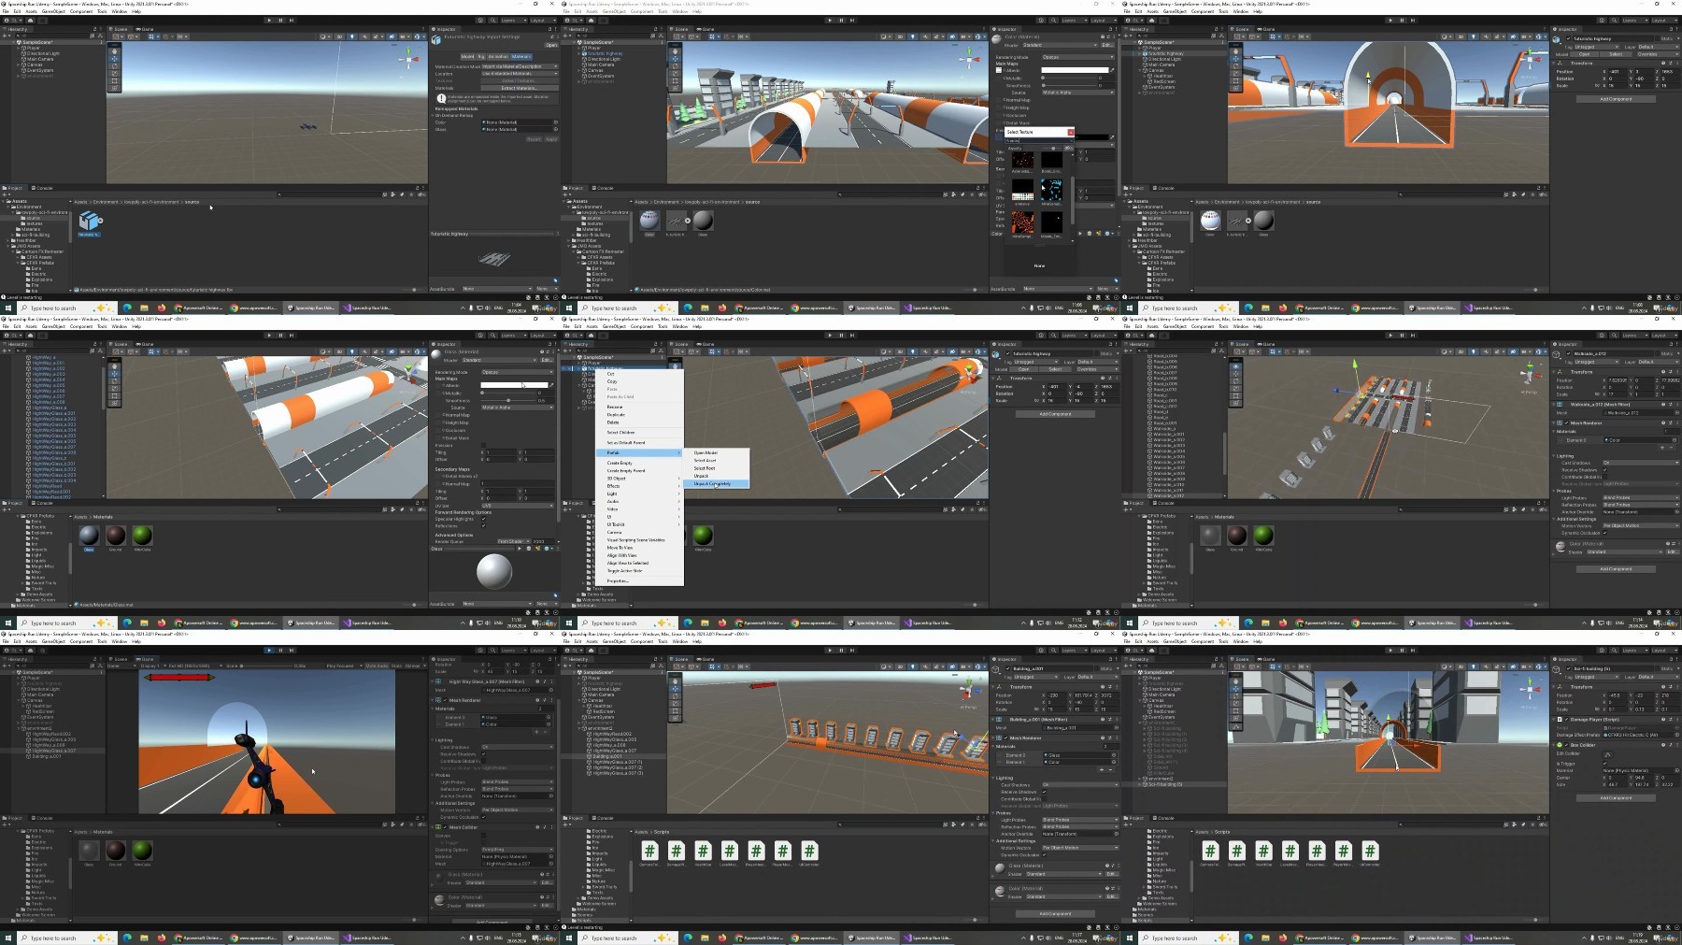Image resolution: width=1682 pixels, height=945 pixels.
Task: Toggle the Is Trigger checkbox on Box Collider
Action: tap(1605, 764)
